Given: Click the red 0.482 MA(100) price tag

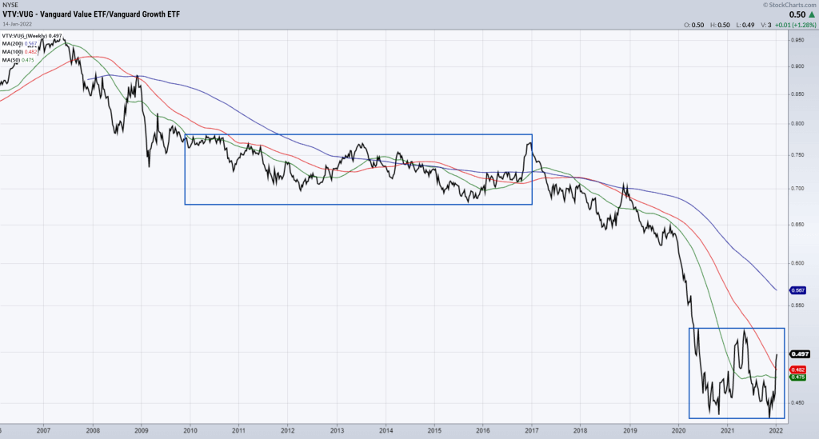Looking at the screenshot, I should pyautogui.click(x=797, y=369).
